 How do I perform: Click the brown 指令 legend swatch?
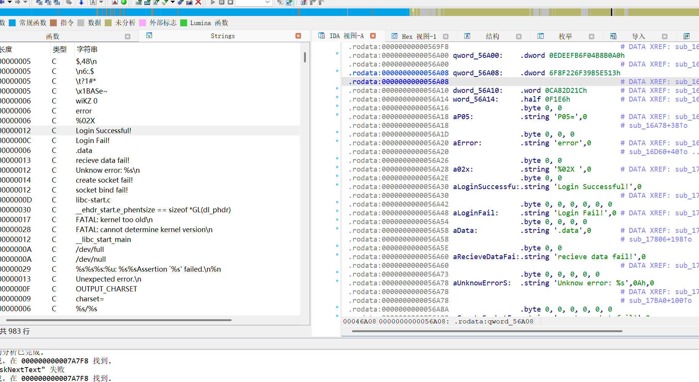point(53,23)
